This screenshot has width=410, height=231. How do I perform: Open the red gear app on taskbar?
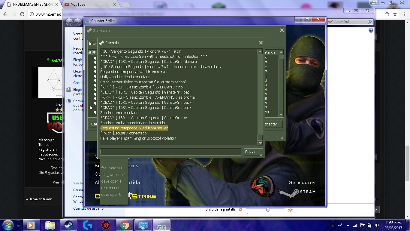pos(106,225)
